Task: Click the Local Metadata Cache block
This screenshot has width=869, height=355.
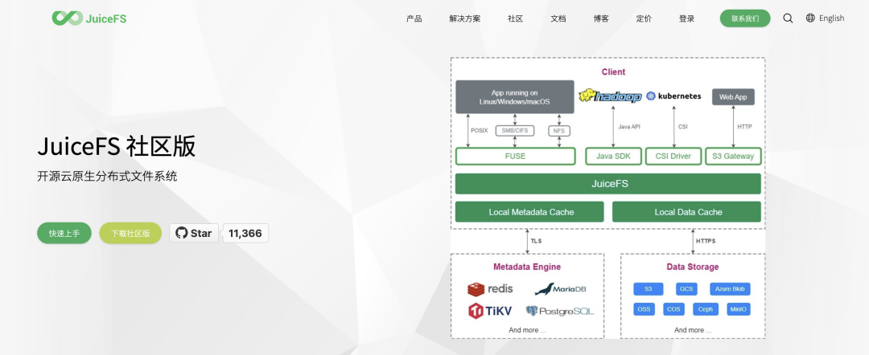Action: click(529, 212)
